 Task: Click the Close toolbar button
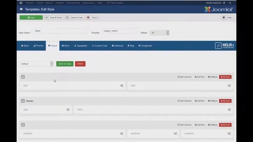click(92, 17)
